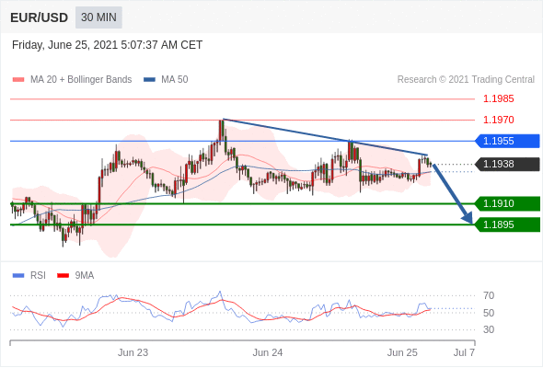The width and height of the screenshot is (543, 368).
Task: Click the MA 20 + Bollinger Bands red swatch
Action: pos(18,80)
